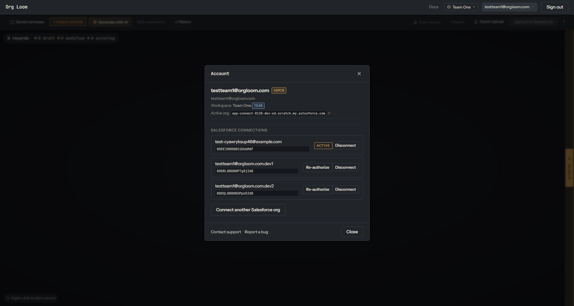Screen dimensions: 574x306
Task: Click the Account dialog title
Action: click(220, 74)
